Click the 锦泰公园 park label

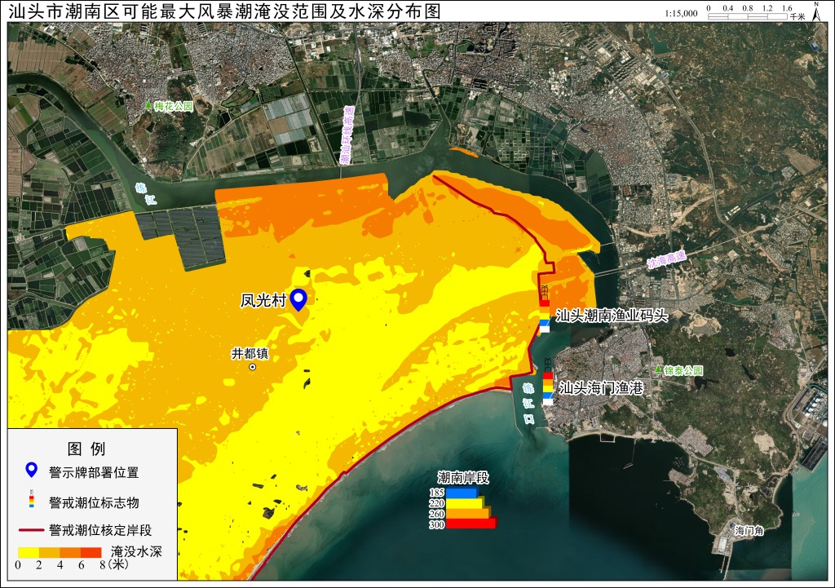click(x=684, y=370)
